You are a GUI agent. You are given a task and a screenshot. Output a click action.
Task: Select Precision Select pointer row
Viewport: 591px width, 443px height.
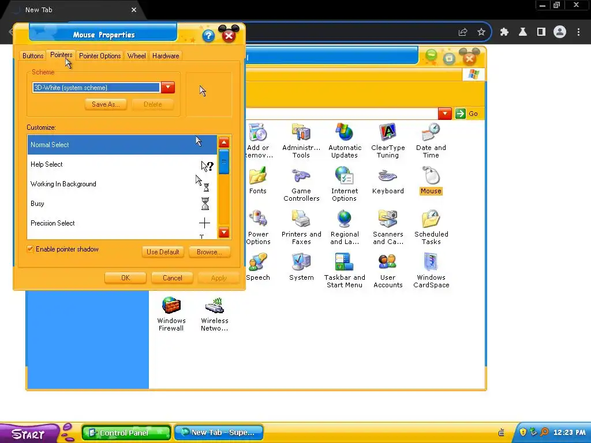[x=122, y=223]
